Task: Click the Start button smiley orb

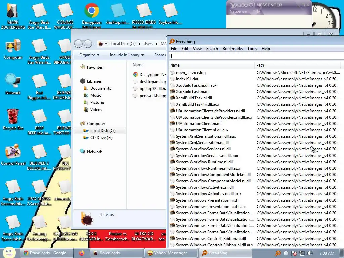Action: pyautogui.click(x=9, y=253)
